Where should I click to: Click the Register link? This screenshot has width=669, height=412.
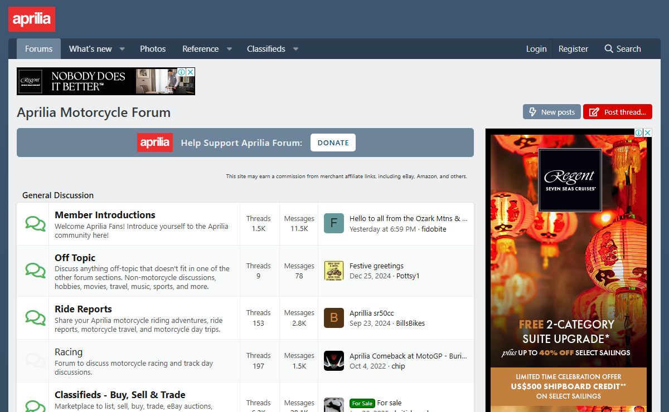tap(573, 49)
